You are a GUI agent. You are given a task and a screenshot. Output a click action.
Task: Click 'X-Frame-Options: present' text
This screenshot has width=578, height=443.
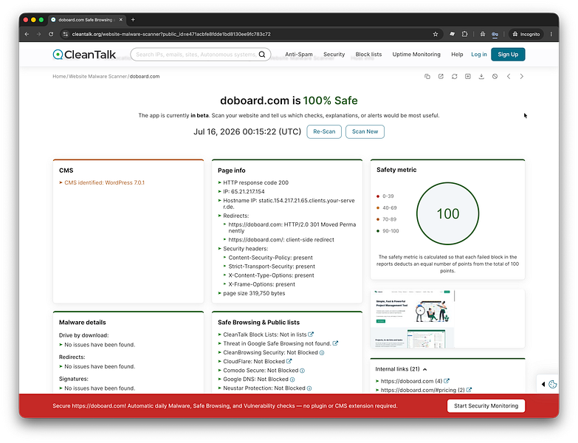coord(262,284)
